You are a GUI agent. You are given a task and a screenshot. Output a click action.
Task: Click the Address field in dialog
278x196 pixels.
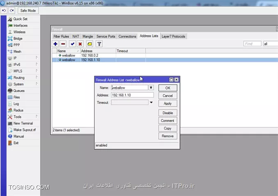point(132,95)
